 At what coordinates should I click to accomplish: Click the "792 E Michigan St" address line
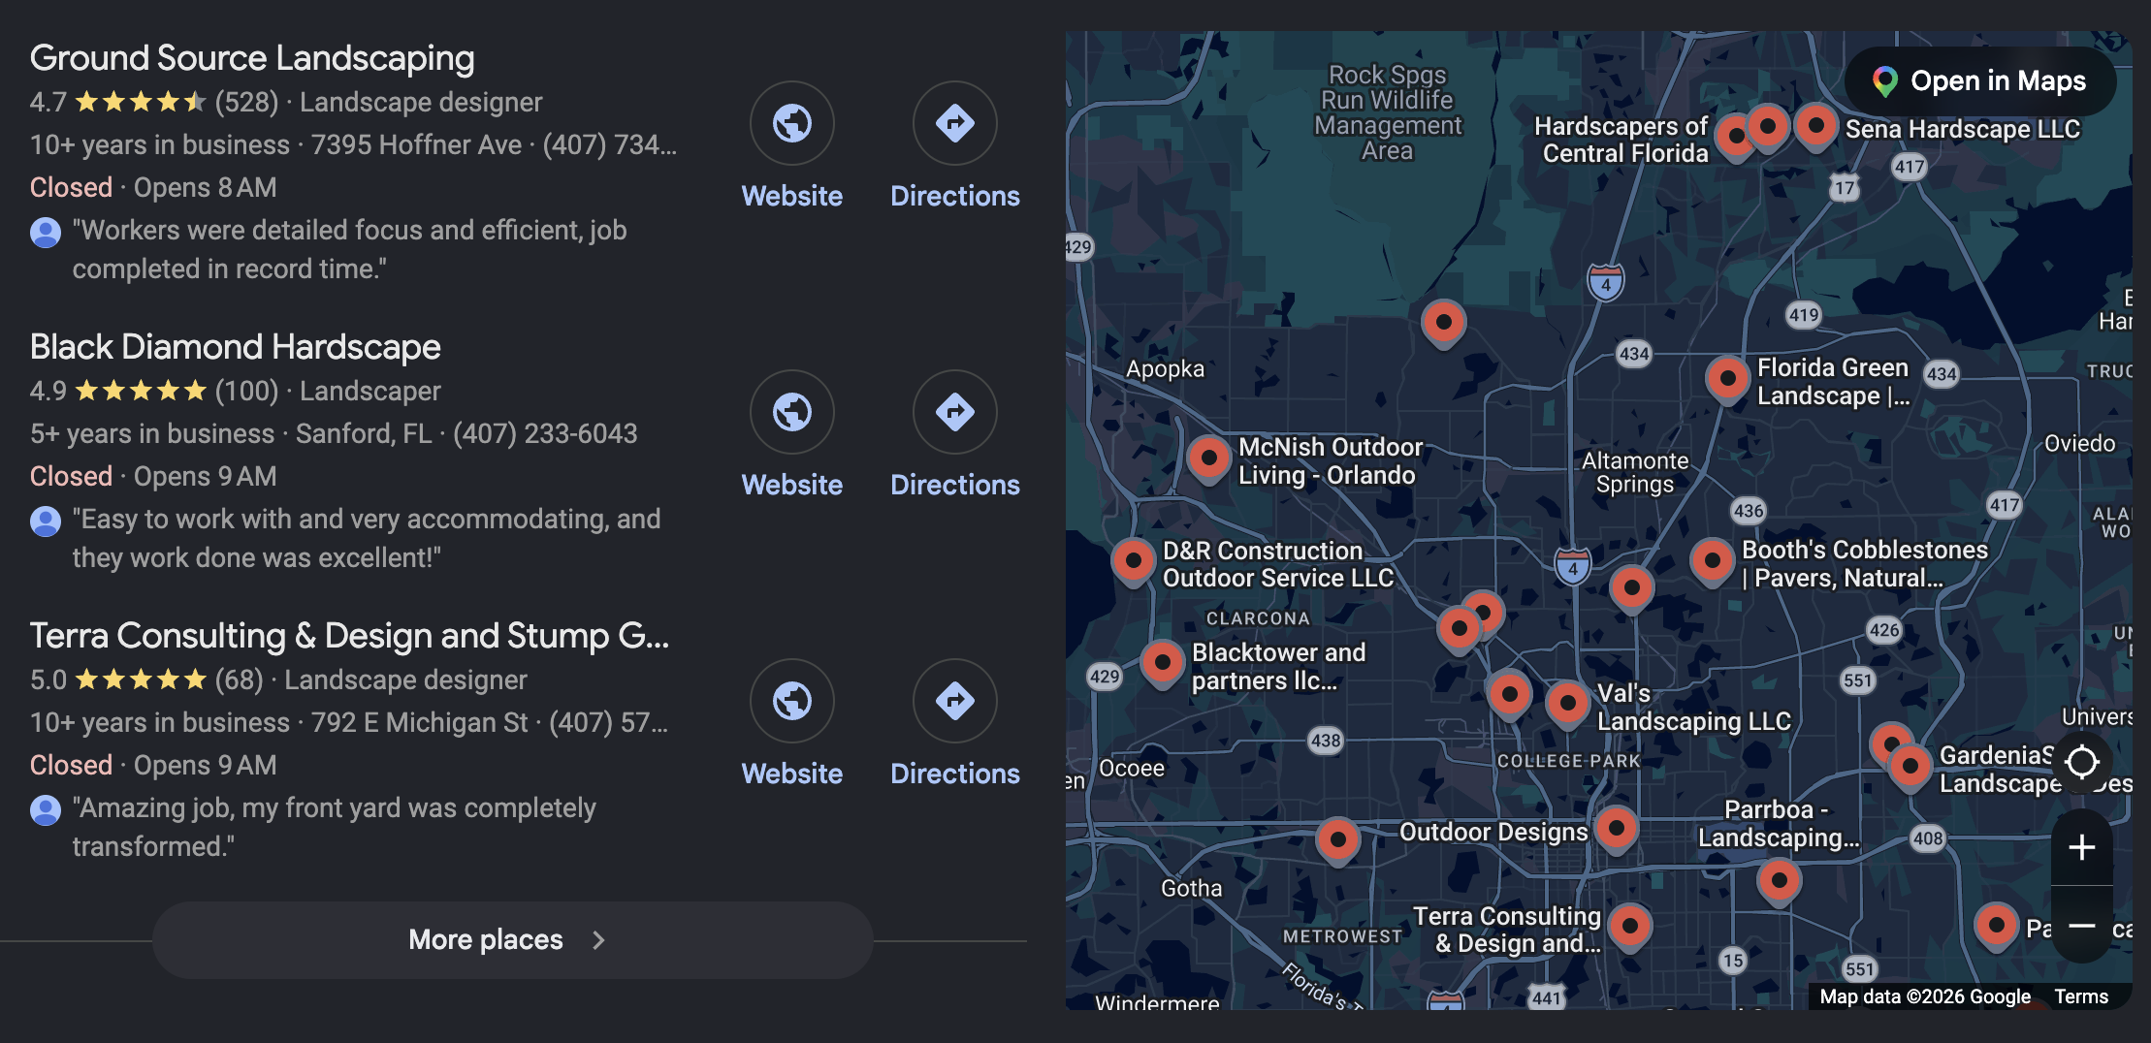[420, 722]
